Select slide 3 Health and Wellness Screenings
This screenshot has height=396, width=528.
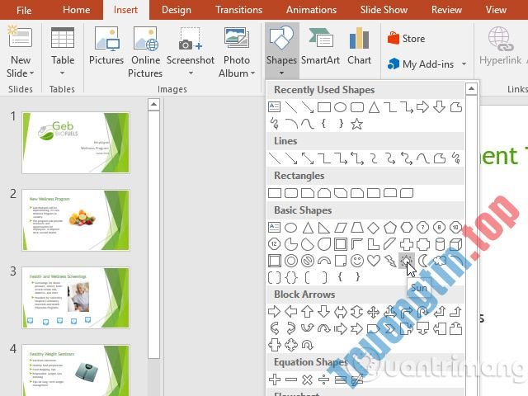pos(76,298)
